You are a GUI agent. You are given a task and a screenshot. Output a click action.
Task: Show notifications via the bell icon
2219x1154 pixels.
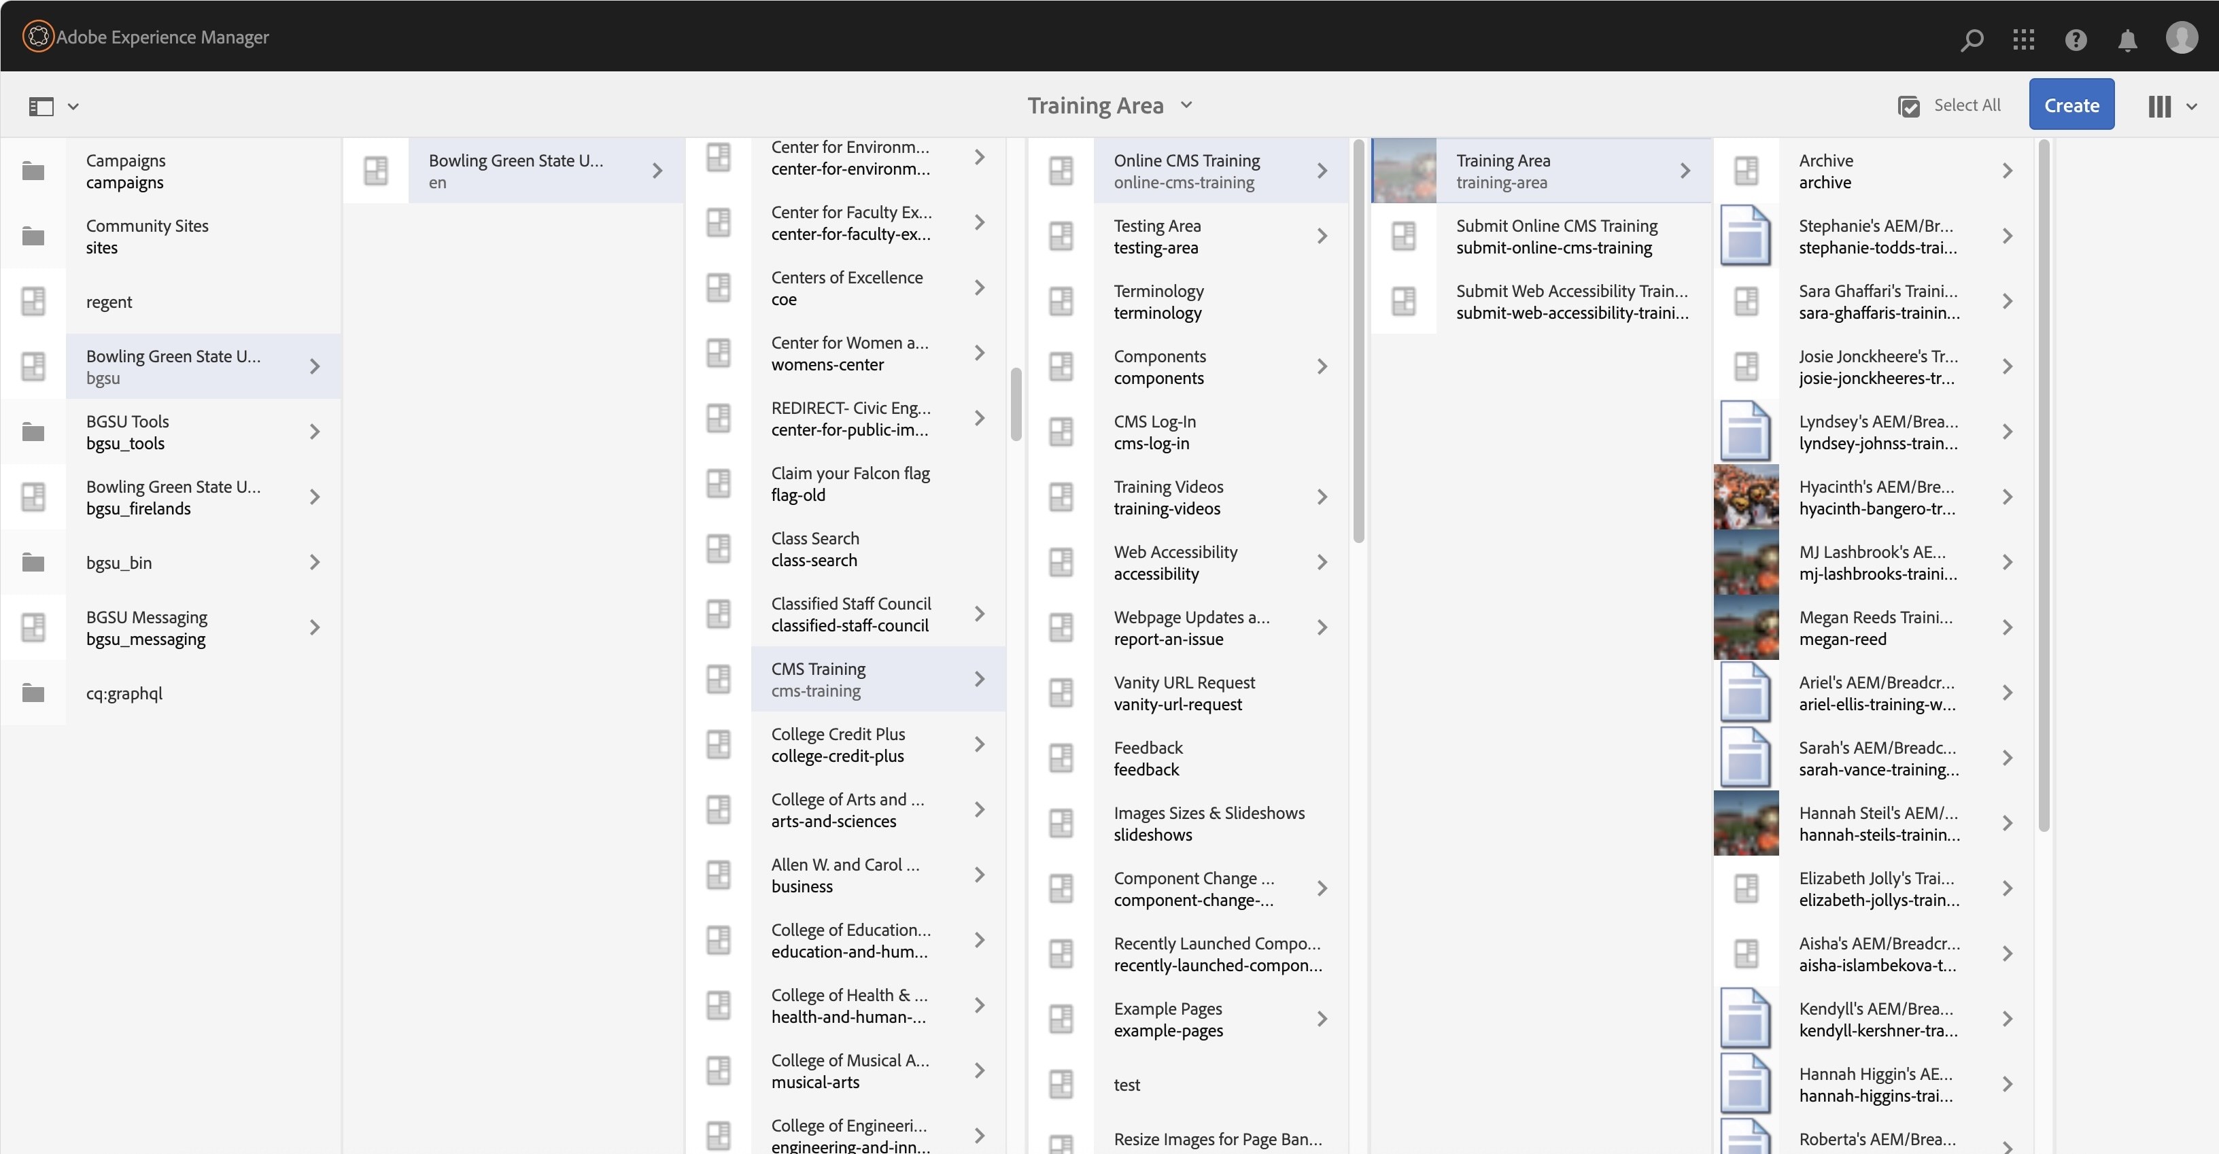[x=2128, y=39]
